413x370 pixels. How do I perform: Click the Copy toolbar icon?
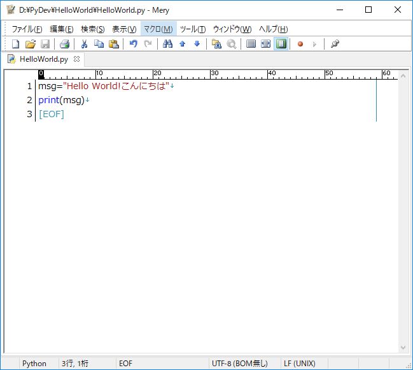pyautogui.click(x=99, y=44)
